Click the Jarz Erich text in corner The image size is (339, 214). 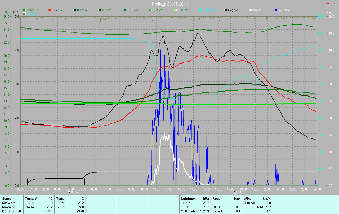[332, 3]
